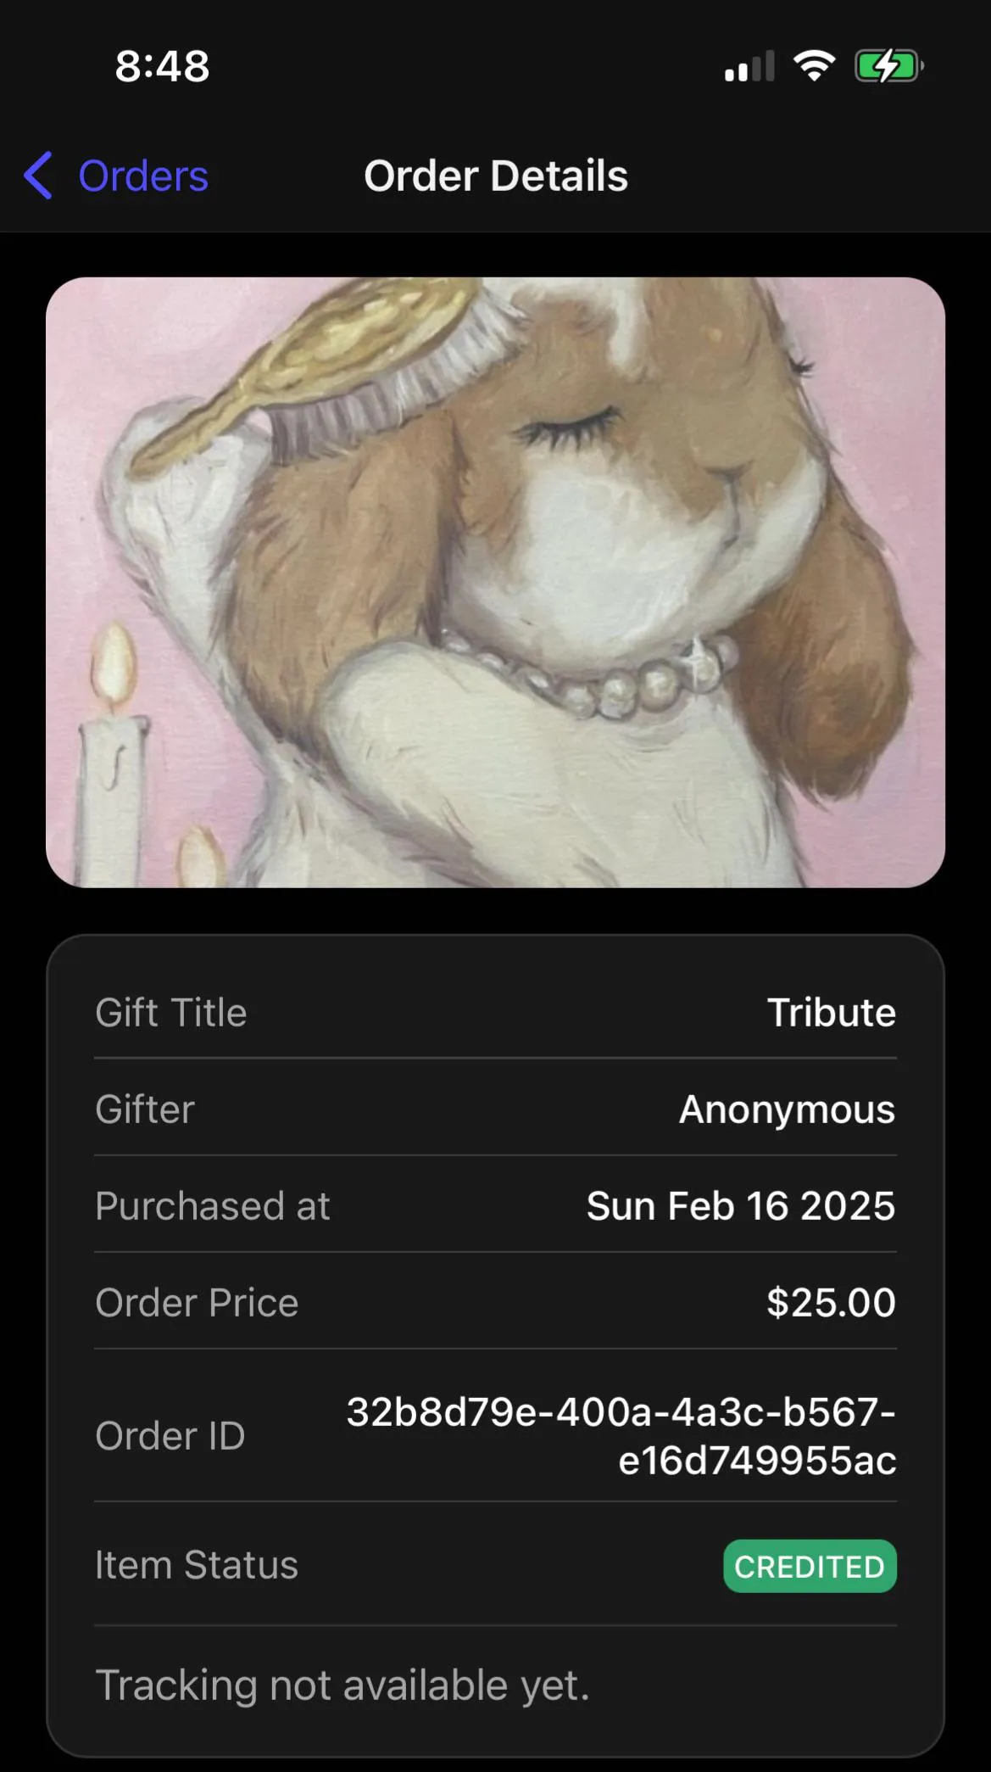Tap the cellular signal bars icon

749,66
